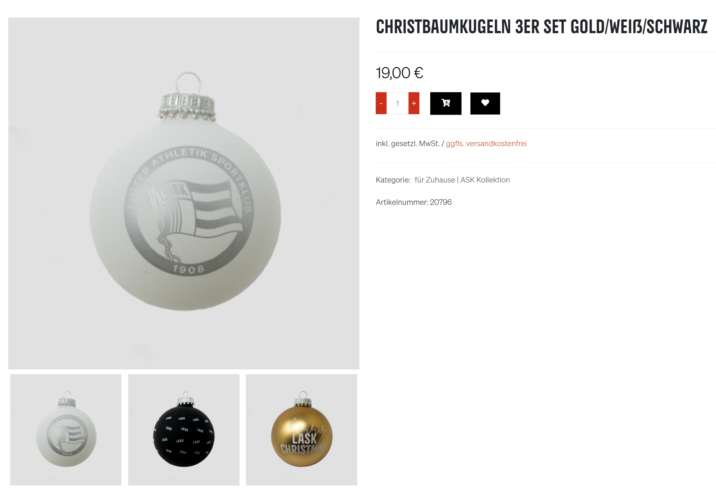Increase quantity with the red plus button

(x=414, y=103)
